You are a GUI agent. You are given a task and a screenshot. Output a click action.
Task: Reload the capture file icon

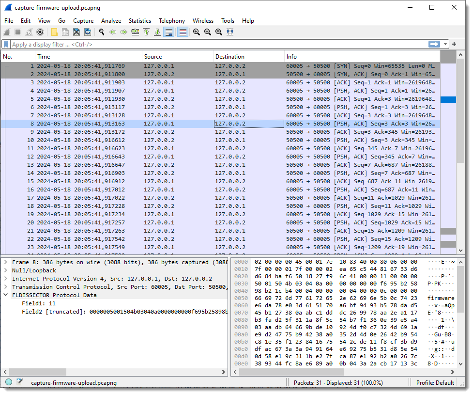point(88,32)
